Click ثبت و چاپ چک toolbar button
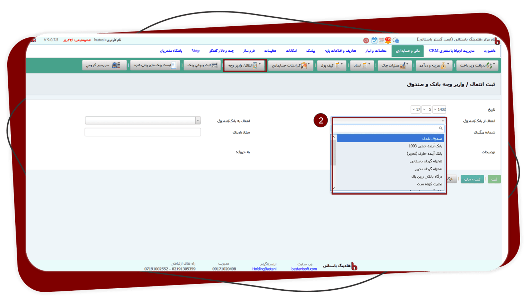 pyautogui.click(x=202, y=65)
